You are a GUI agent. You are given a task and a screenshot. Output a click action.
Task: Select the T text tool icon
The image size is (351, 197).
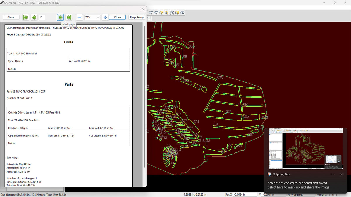click(149, 18)
